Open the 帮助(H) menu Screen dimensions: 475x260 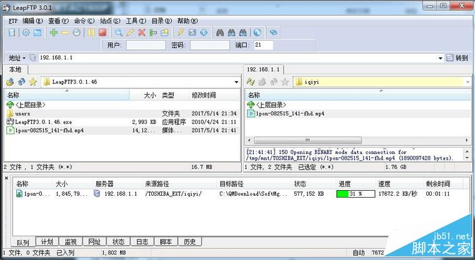click(x=187, y=21)
